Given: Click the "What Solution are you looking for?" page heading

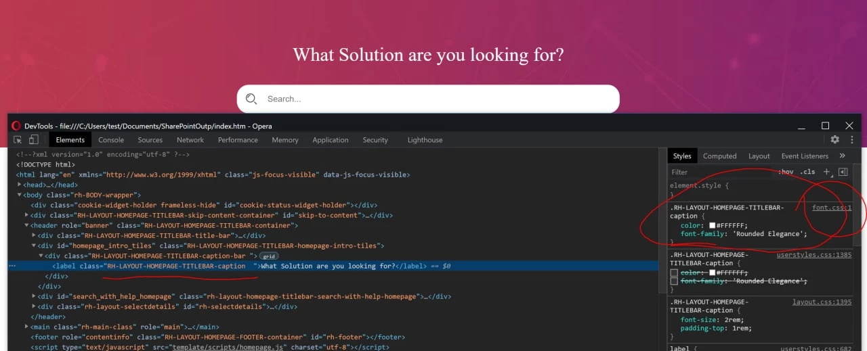Looking at the screenshot, I should (428, 55).
